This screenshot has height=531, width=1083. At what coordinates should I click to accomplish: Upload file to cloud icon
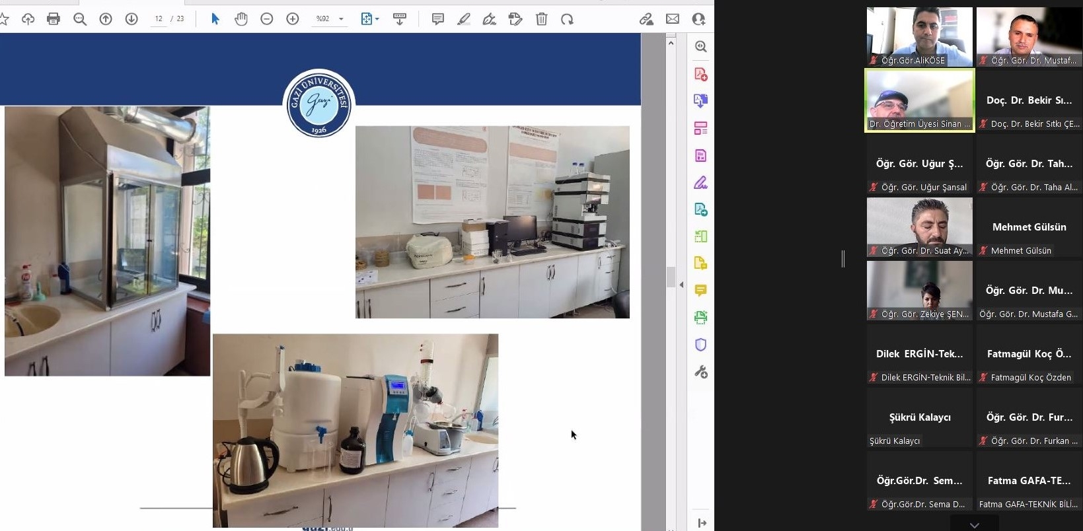coord(28,19)
